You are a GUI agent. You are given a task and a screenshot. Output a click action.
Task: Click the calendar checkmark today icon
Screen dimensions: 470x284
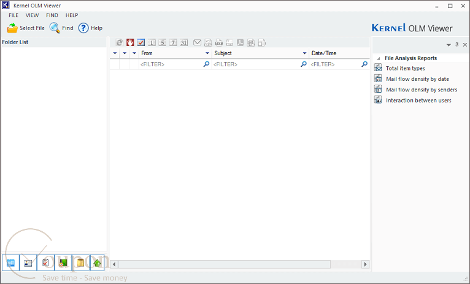[141, 42]
